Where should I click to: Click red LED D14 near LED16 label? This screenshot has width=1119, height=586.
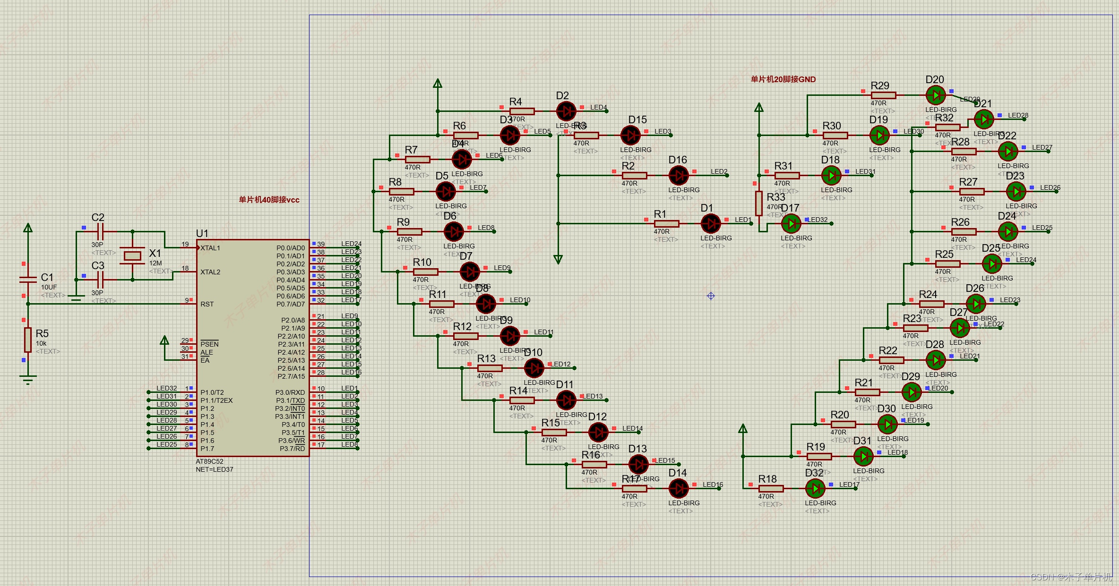click(679, 488)
